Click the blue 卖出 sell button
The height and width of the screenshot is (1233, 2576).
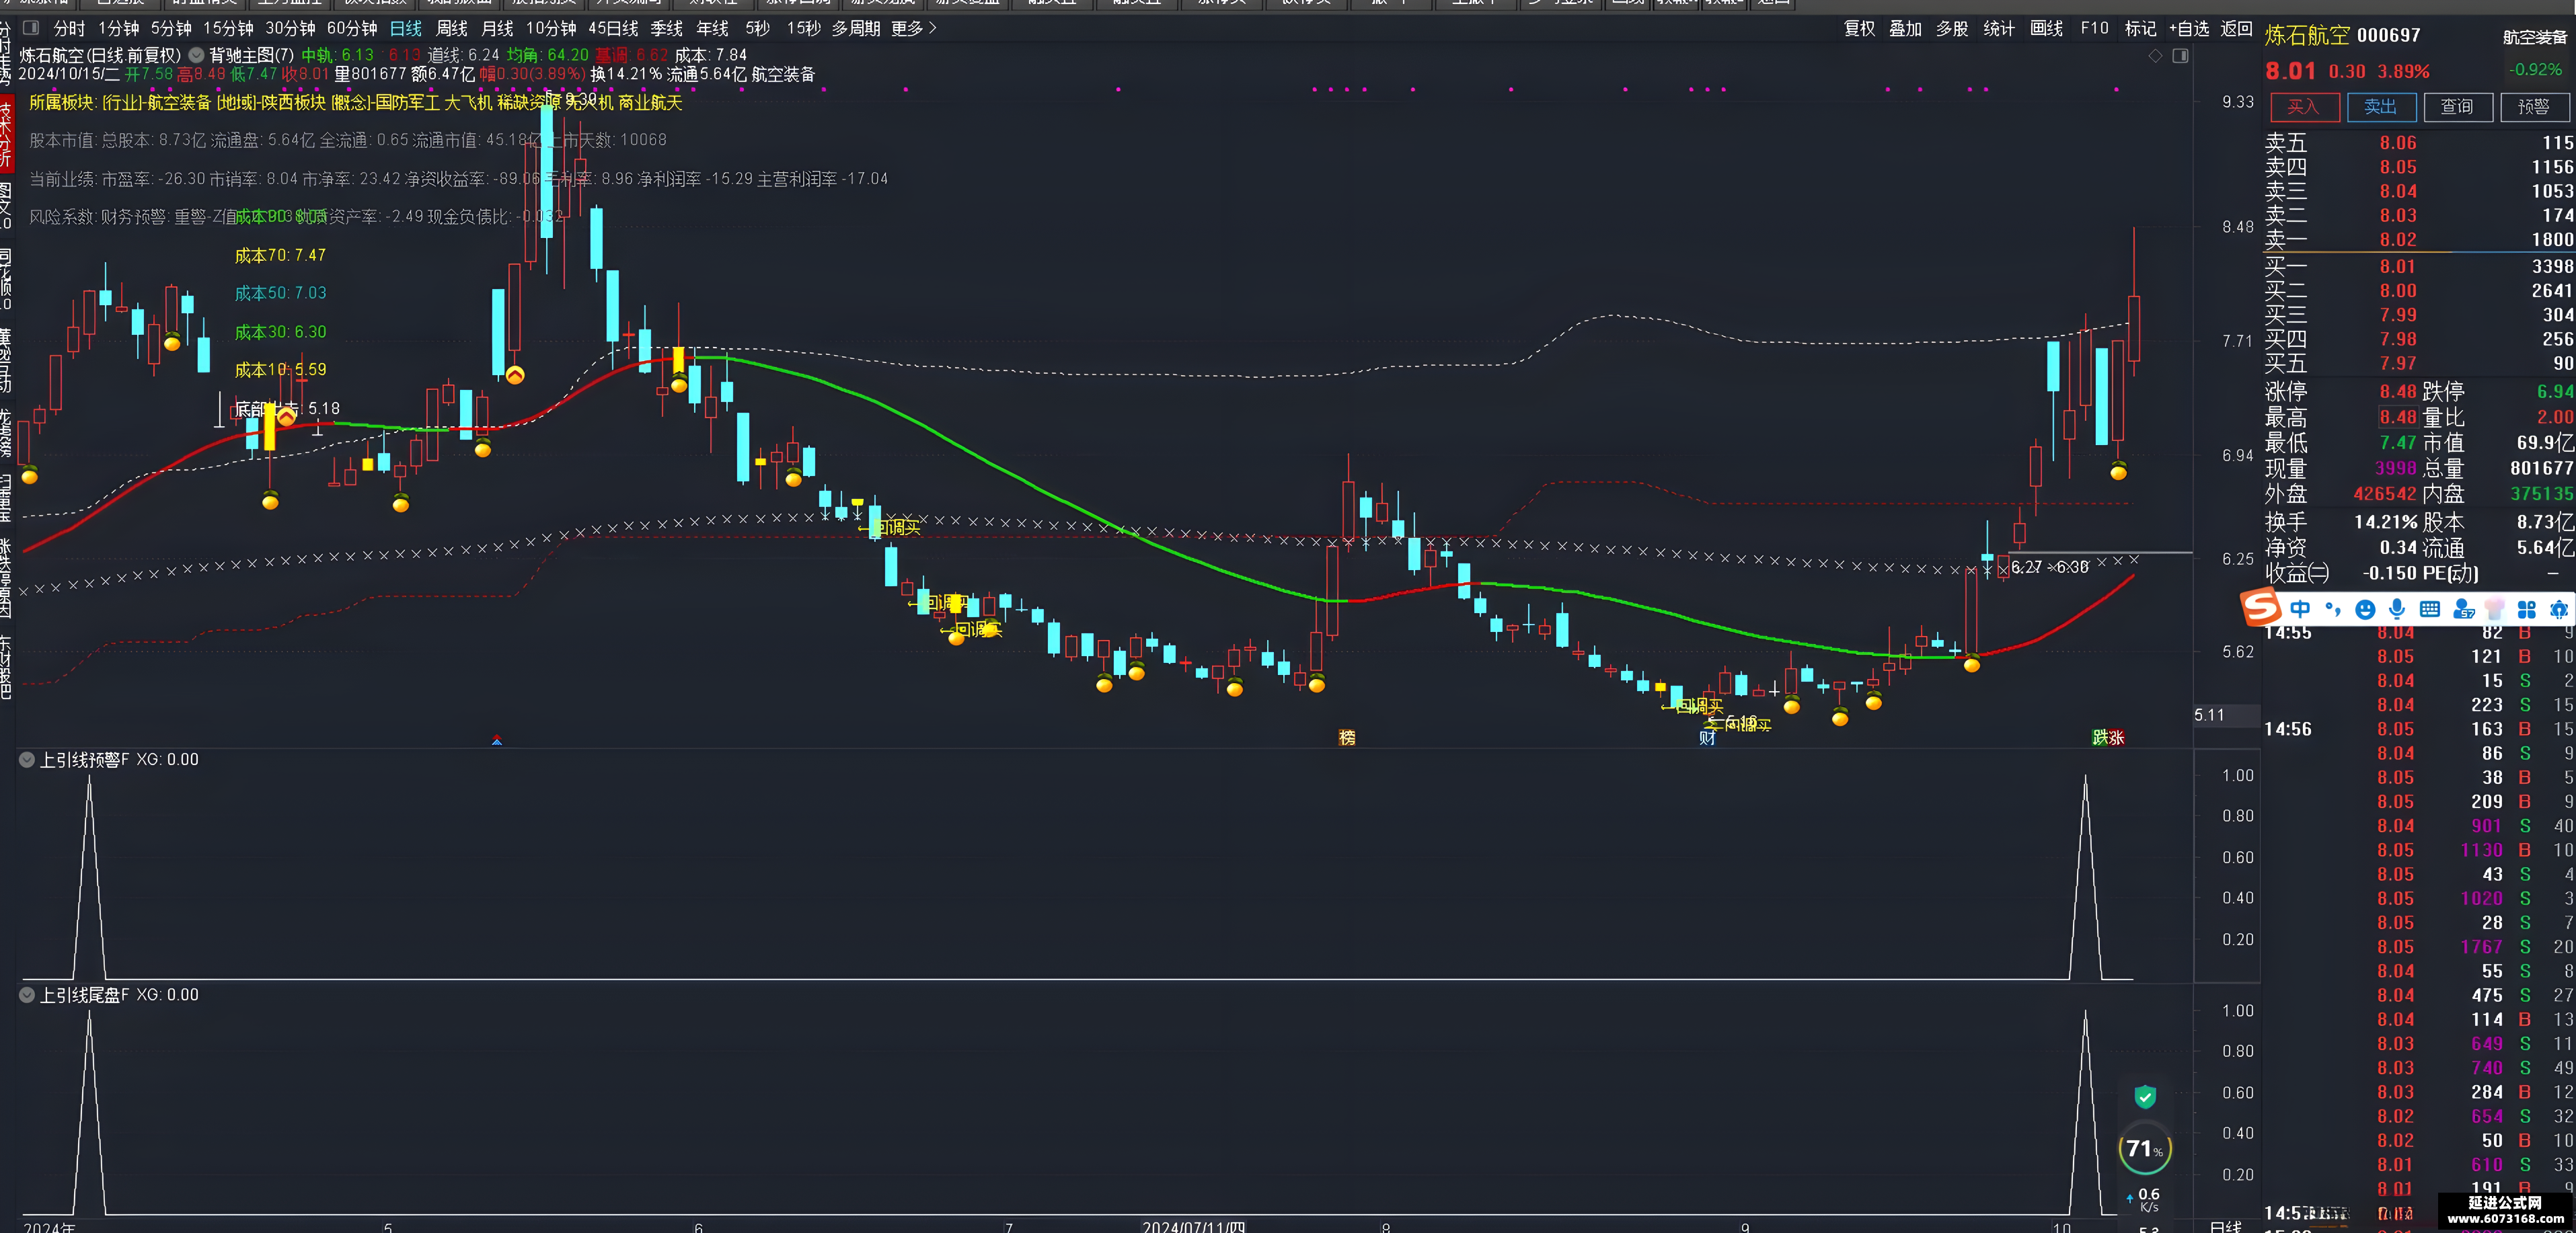tap(2381, 107)
